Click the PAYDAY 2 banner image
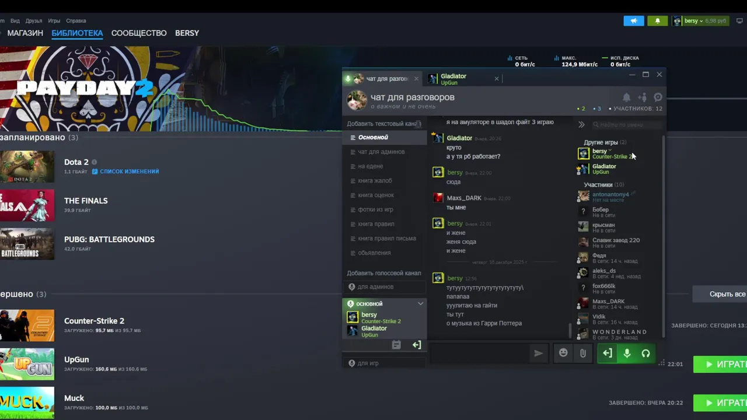 tap(170, 89)
